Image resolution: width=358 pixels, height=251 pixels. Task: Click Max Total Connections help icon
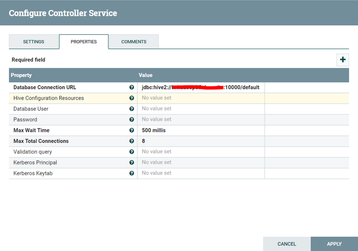[x=132, y=141]
